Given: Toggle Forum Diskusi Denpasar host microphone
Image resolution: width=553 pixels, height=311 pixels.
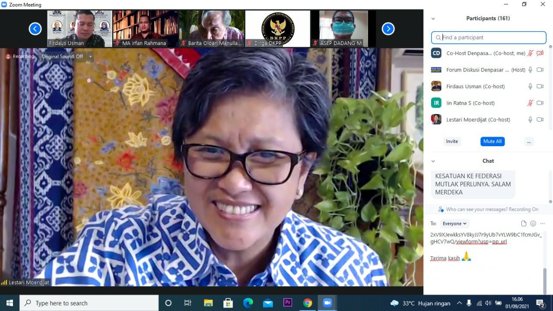Looking at the screenshot, I should [530, 70].
